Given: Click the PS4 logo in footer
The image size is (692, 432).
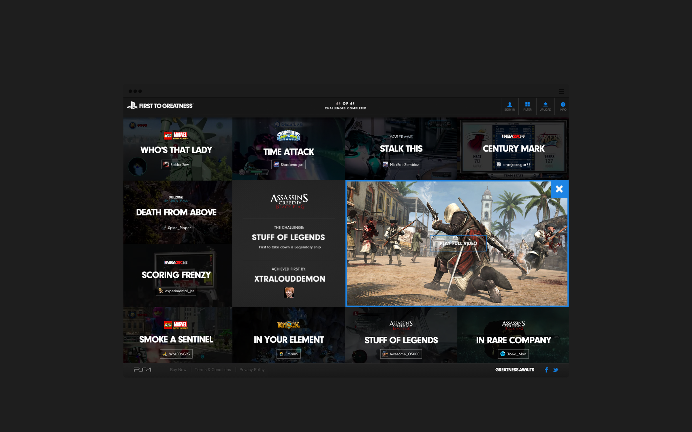Looking at the screenshot, I should click(143, 370).
